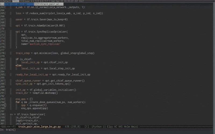Click line number 276 in the gutter

[x=2, y=47]
